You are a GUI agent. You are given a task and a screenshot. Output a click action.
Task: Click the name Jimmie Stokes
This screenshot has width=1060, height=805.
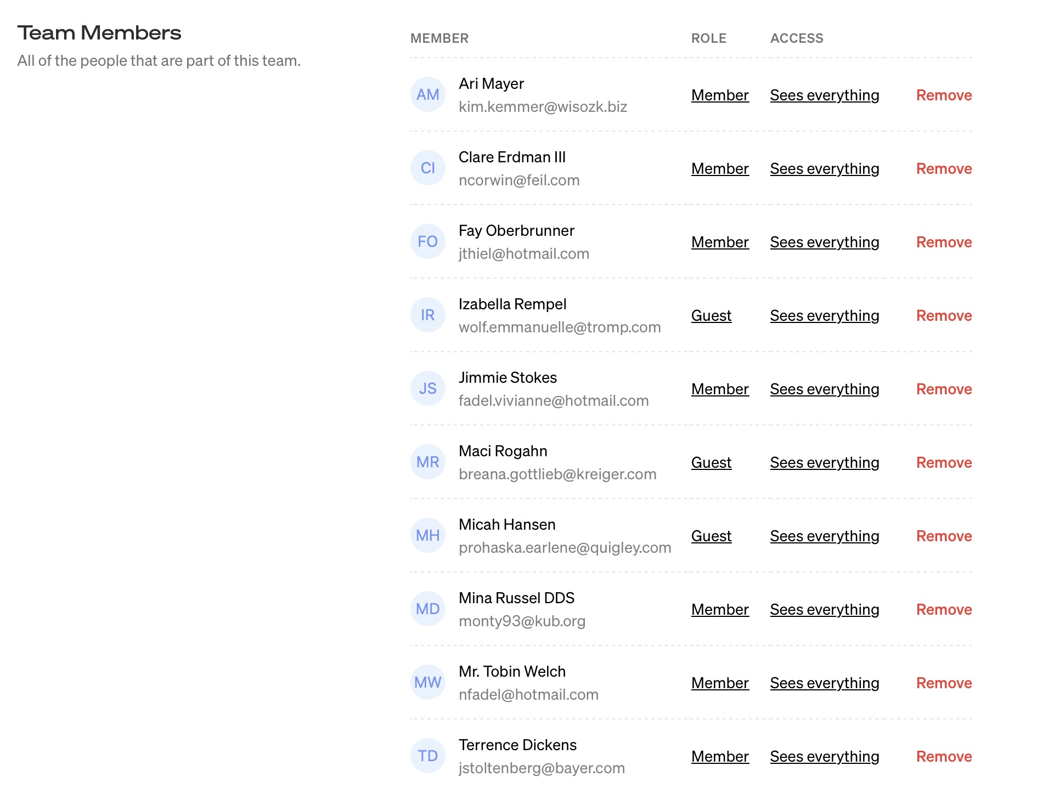(x=508, y=377)
